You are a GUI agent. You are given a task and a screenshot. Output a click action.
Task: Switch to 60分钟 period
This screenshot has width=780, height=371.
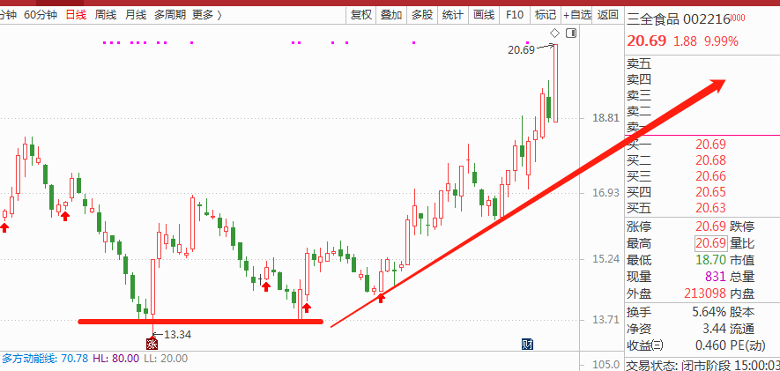pyautogui.click(x=41, y=15)
